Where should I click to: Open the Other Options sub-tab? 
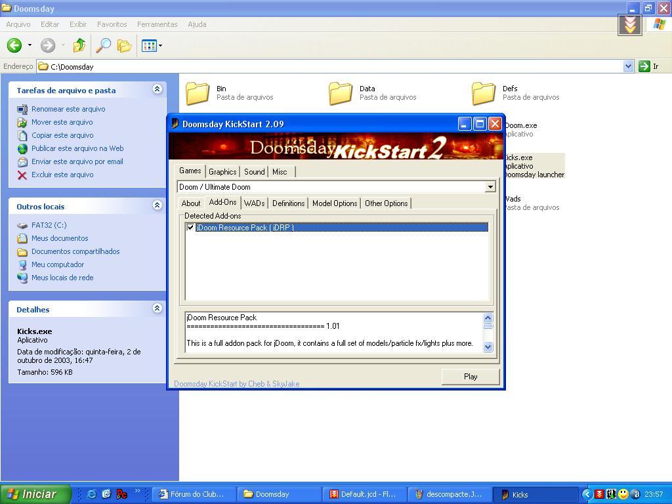386,203
